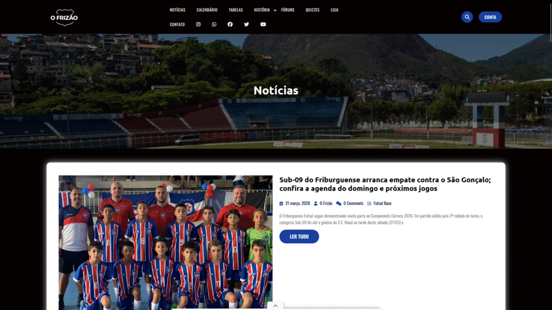Open the Sub-09 do Friburguense article title
The image size is (552, 310).
(x=385, y=184)
